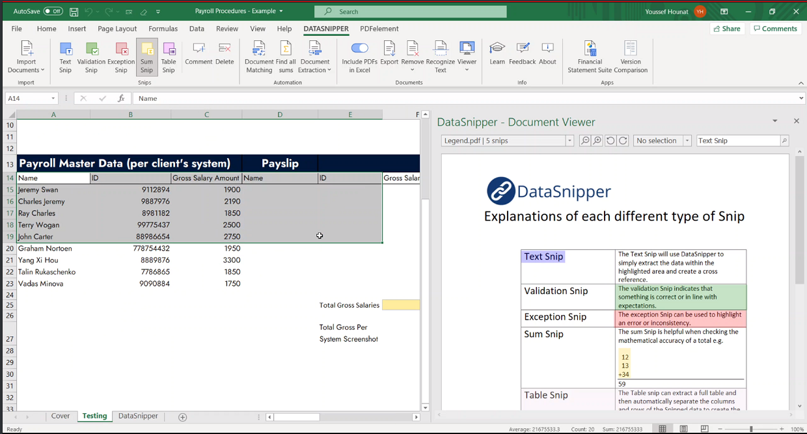
Task: Open the Insert ribbon tab
Action: [x=77, y=29]
